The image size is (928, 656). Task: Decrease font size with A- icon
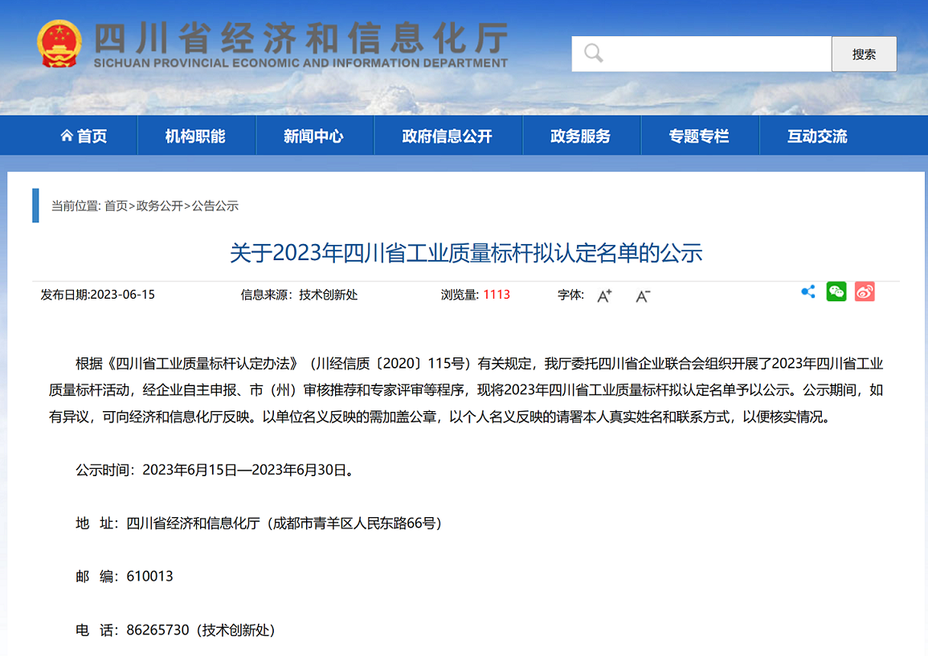point(643,295)
